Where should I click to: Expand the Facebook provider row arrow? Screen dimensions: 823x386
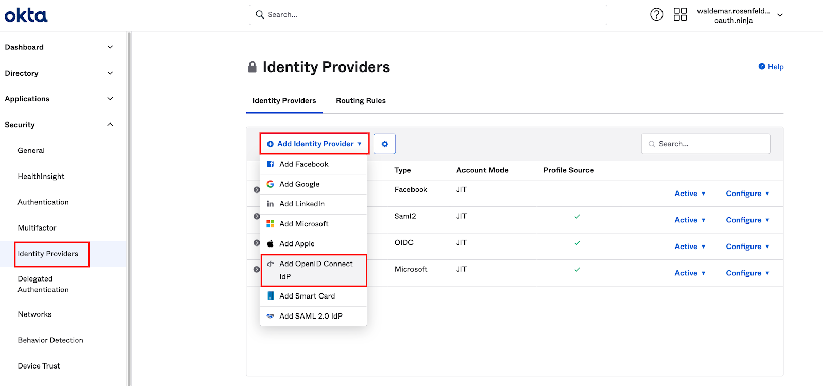point(257,190)
